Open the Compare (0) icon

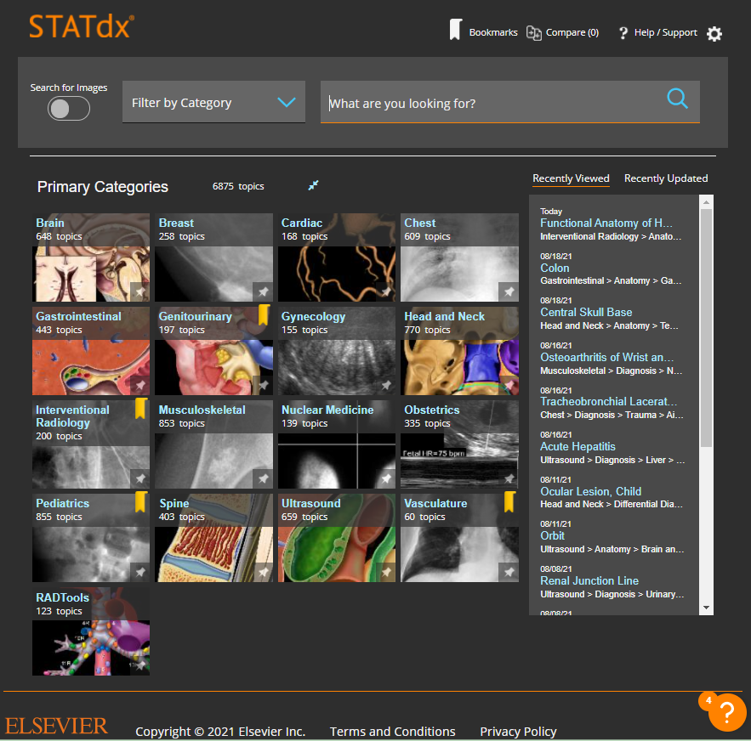533,32
